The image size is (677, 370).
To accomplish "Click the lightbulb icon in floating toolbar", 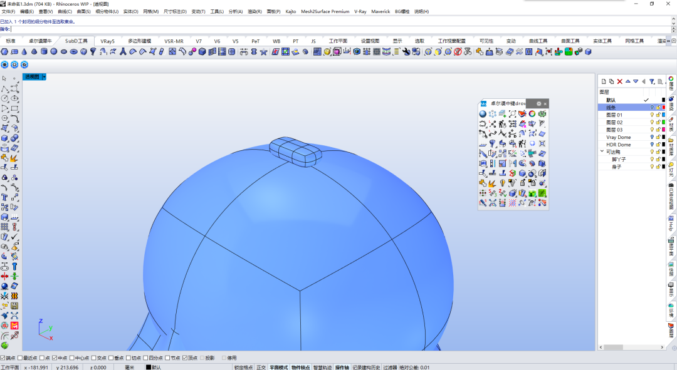I will (x=503, y=183).
